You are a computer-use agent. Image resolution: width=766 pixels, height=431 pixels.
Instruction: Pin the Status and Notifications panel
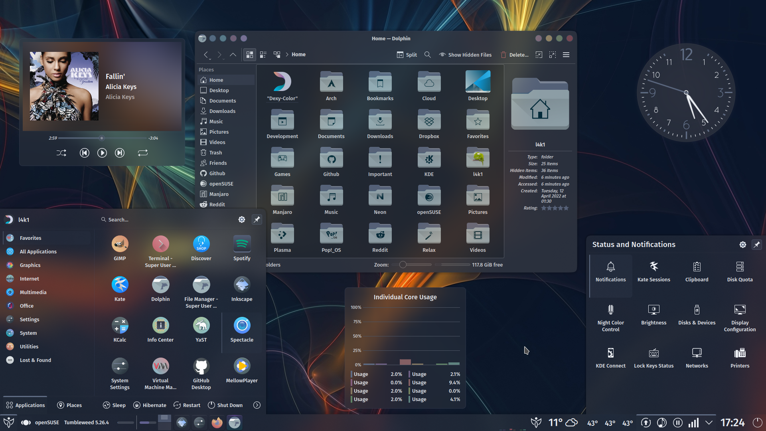(756, 245)
